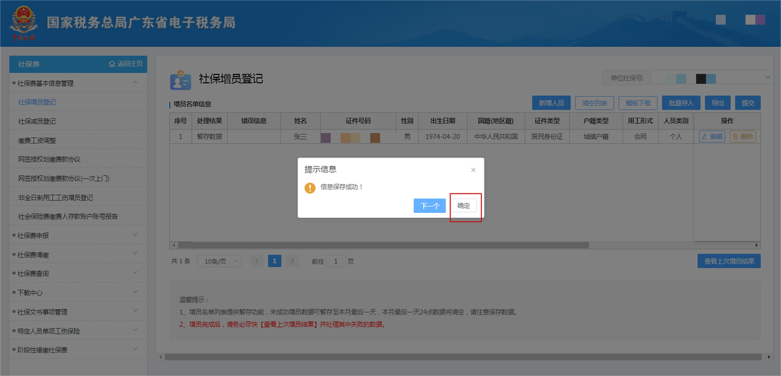Click the 共 1 条 record count text
This screenshot has width=781, height=376.
pos(181,261)
